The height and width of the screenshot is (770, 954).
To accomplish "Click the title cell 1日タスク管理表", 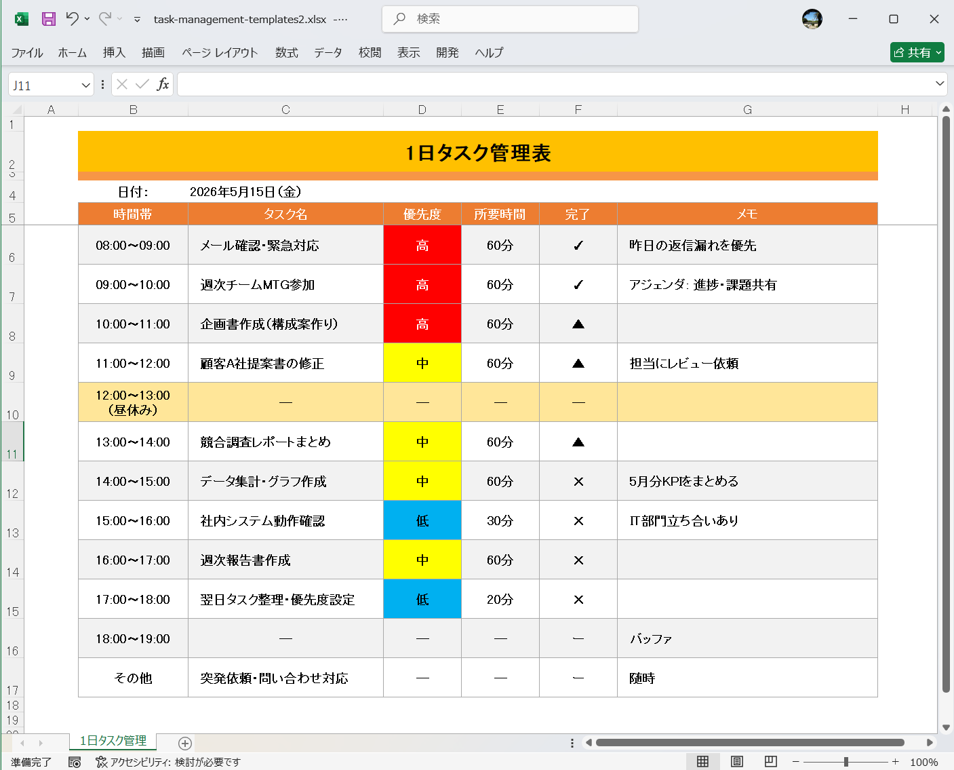I will [x=478, y=152].
